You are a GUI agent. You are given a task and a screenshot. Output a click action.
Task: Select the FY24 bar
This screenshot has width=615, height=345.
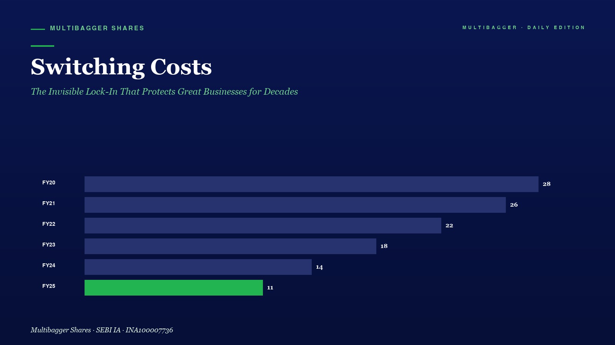tap(198, 267)
